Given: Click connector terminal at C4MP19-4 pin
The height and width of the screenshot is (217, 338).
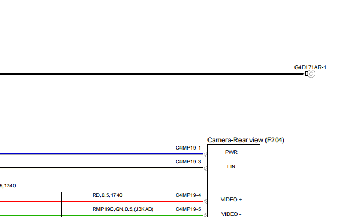Looking at the screenshot, I should [x=205, y=202].
